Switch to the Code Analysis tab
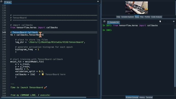The width and height of the screenshot is (176, 99). [x=156, y=17]
